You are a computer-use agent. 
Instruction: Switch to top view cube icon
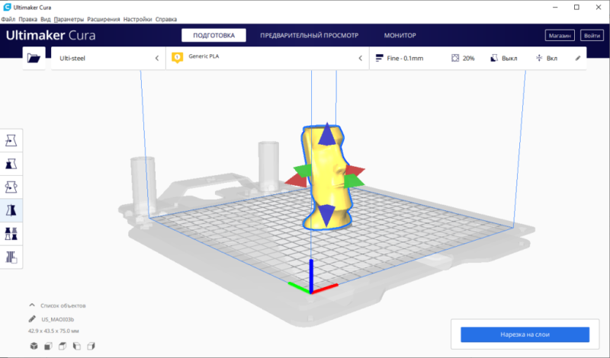[x=63, y=346]
